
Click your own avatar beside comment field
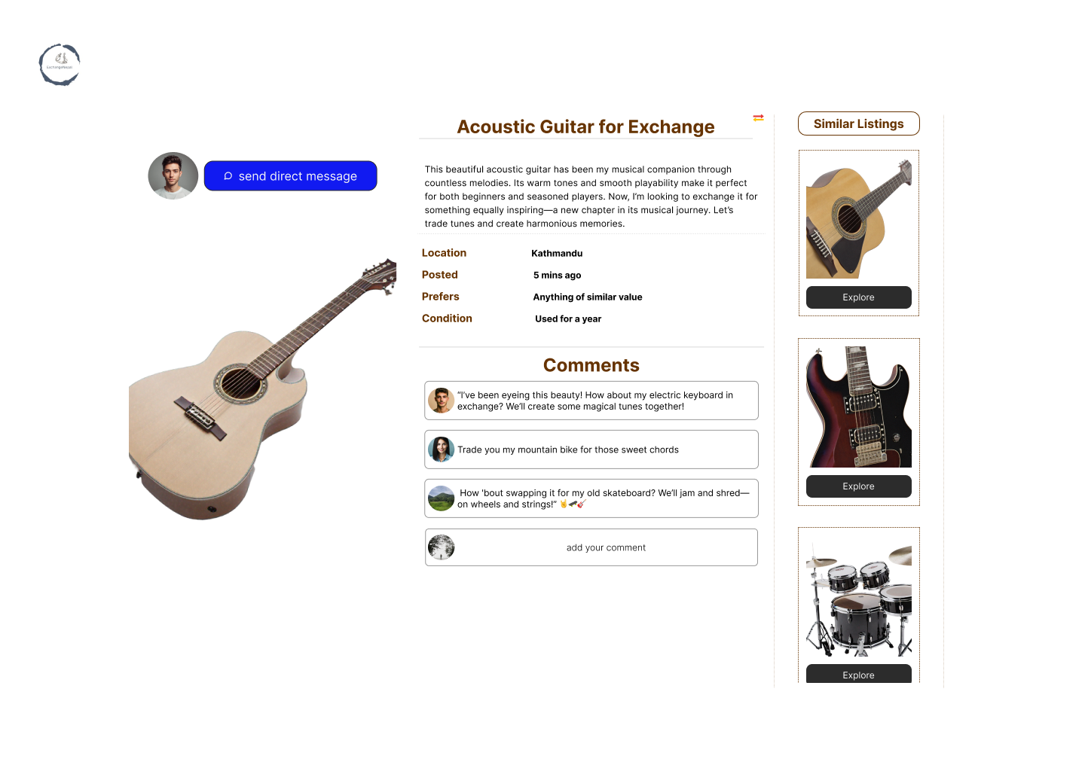coord(441,547)
